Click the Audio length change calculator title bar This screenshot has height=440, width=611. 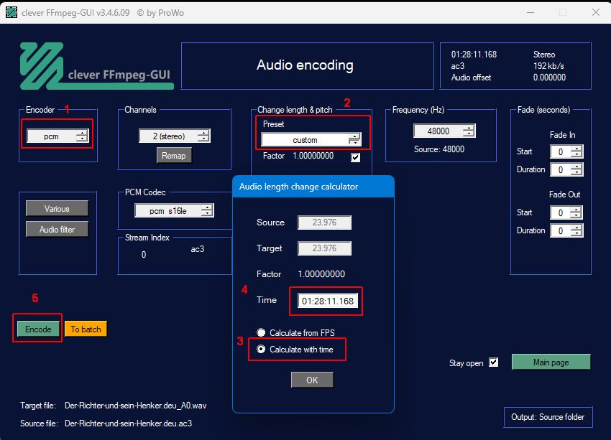click(313, 187)
